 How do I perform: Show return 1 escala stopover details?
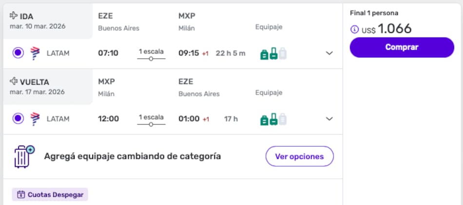(x=151, y=119)
